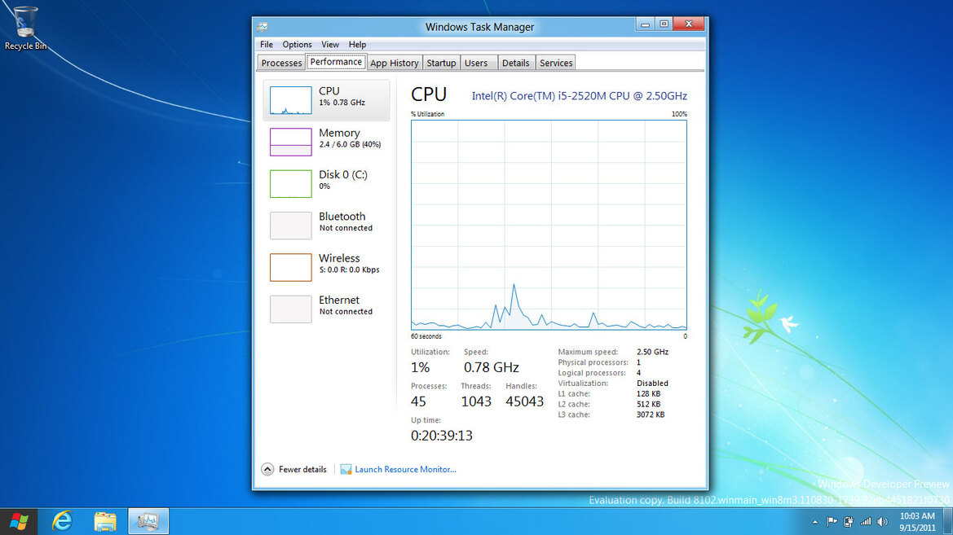Click the Task Manager title bar icon
This screenshot has width=953, height=535.
(x=263, y=28)
